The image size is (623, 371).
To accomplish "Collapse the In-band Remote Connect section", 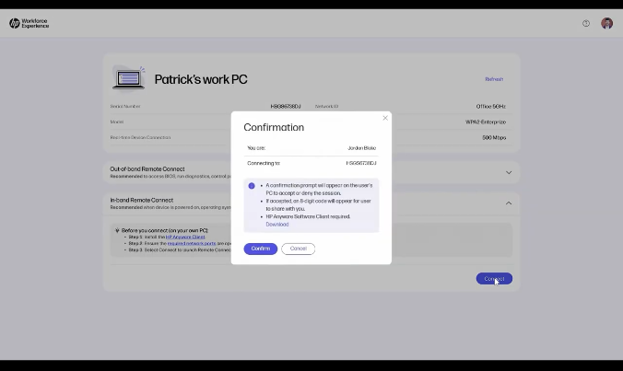I will (509, 203).
